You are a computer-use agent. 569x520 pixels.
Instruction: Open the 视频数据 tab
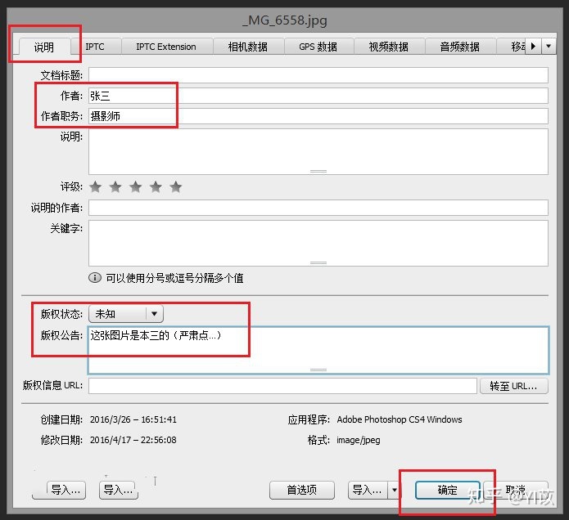(x=388, y=47)
